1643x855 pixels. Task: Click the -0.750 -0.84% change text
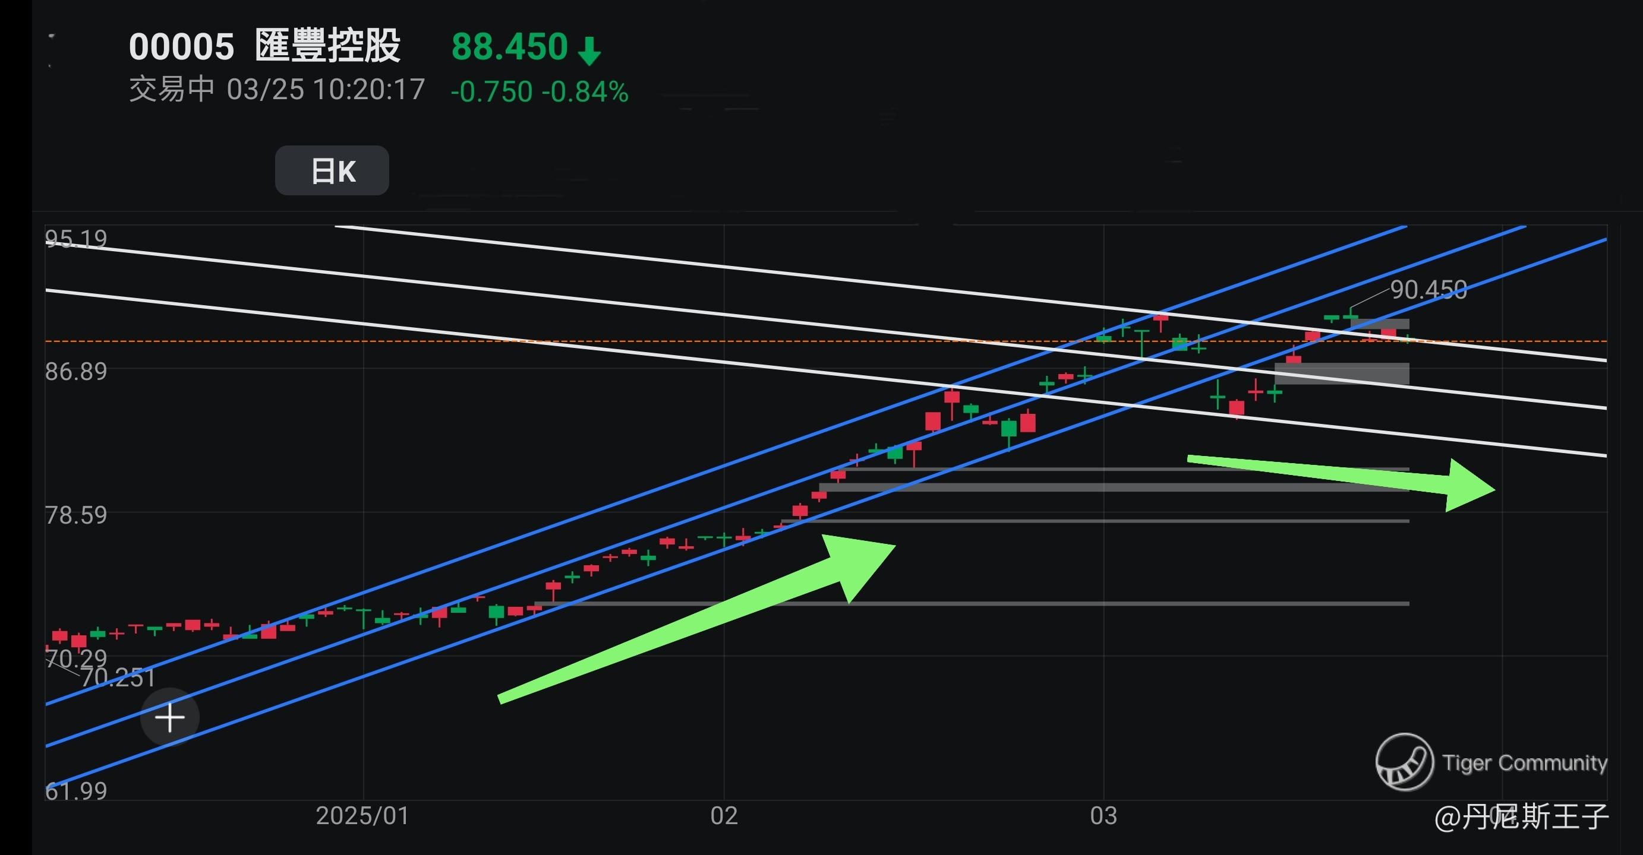[540, 92]
